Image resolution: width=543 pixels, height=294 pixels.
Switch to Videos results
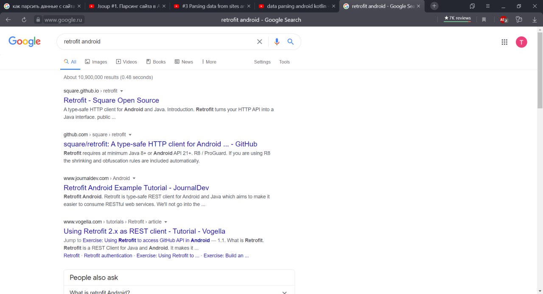point(126,62)
